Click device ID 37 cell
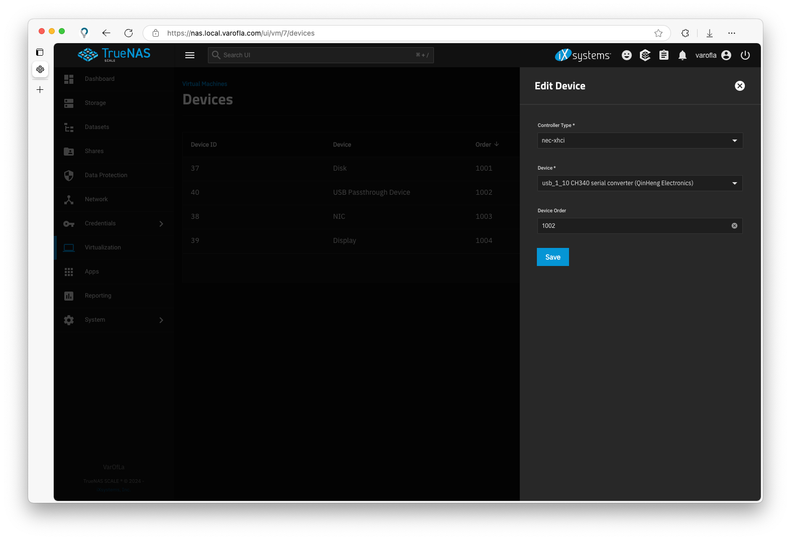This screenshot has width=791, height=540. coord(195,168)
